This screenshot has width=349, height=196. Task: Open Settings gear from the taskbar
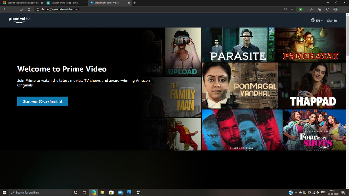pos(138,192)
